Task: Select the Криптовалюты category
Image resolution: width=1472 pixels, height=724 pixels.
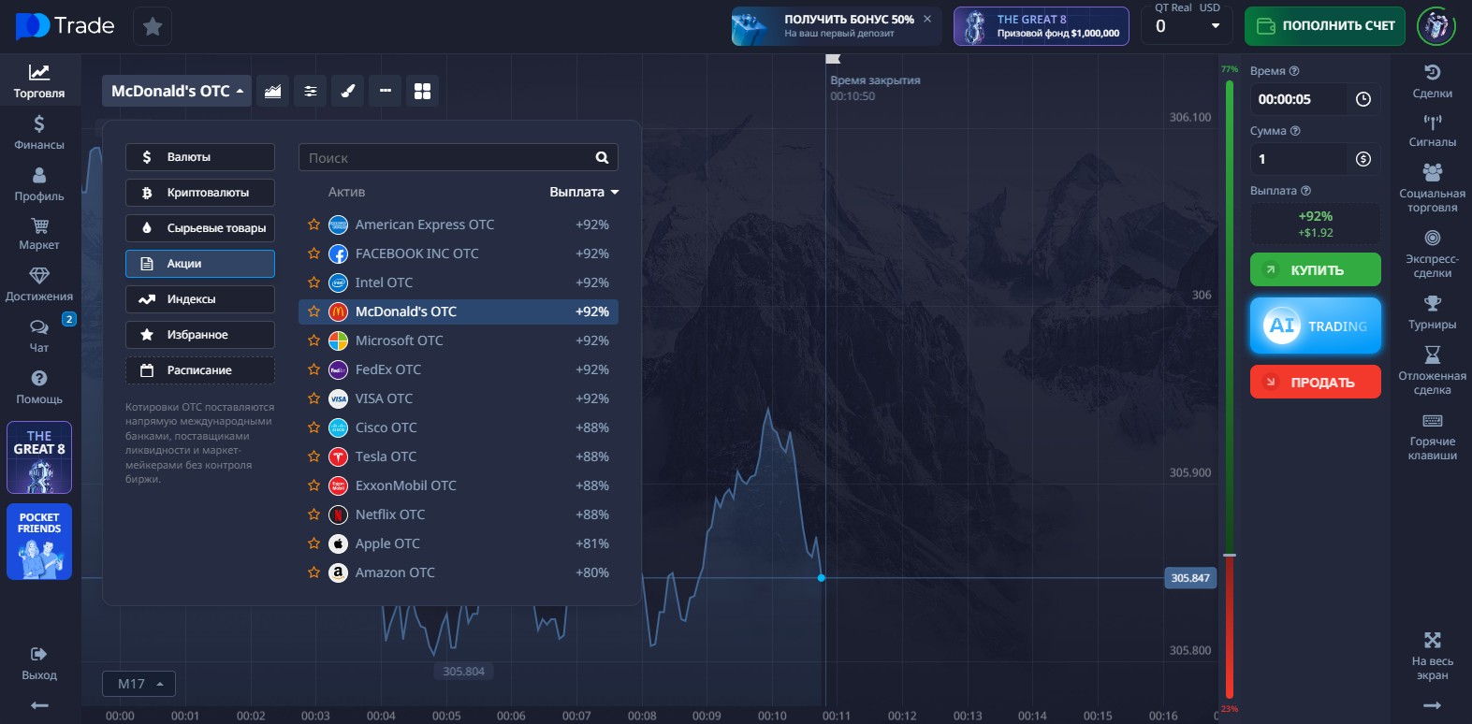Action: click(x=200, y=193)
